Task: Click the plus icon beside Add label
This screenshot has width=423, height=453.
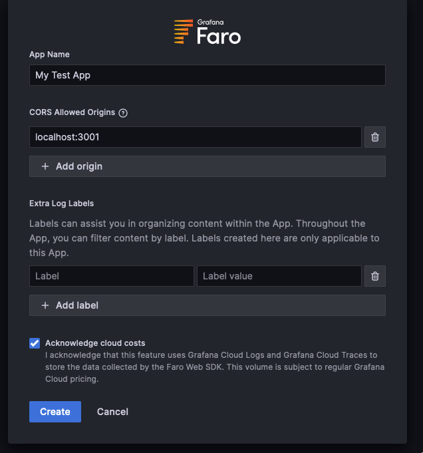Action: (45, 305)
